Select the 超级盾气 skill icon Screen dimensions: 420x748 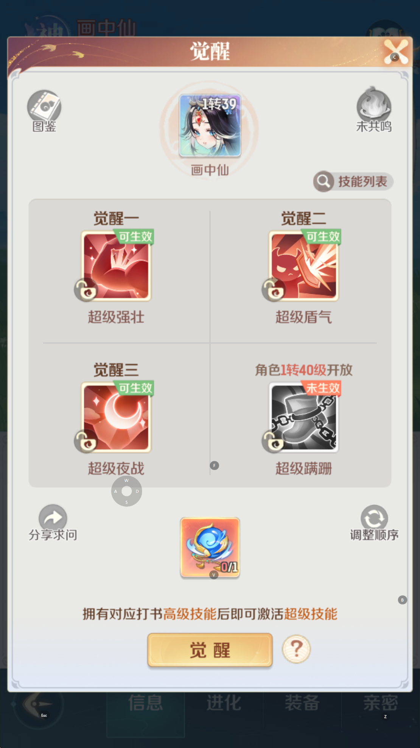pyautogui.click(x=304, y=266)
